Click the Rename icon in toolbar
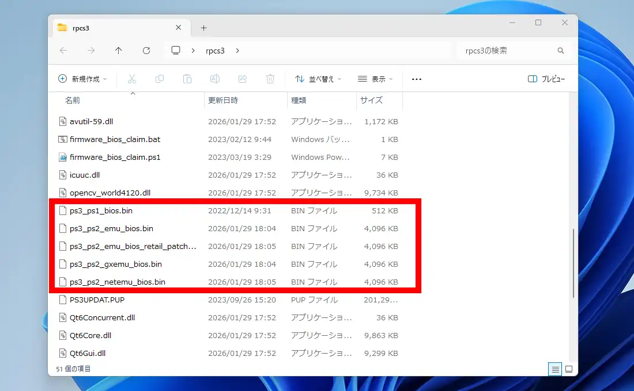This screenshot has height=391, width=634. (x=214, y=79)
